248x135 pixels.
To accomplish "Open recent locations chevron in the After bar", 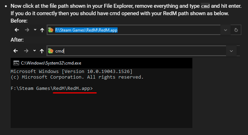I will pos(34,51).
